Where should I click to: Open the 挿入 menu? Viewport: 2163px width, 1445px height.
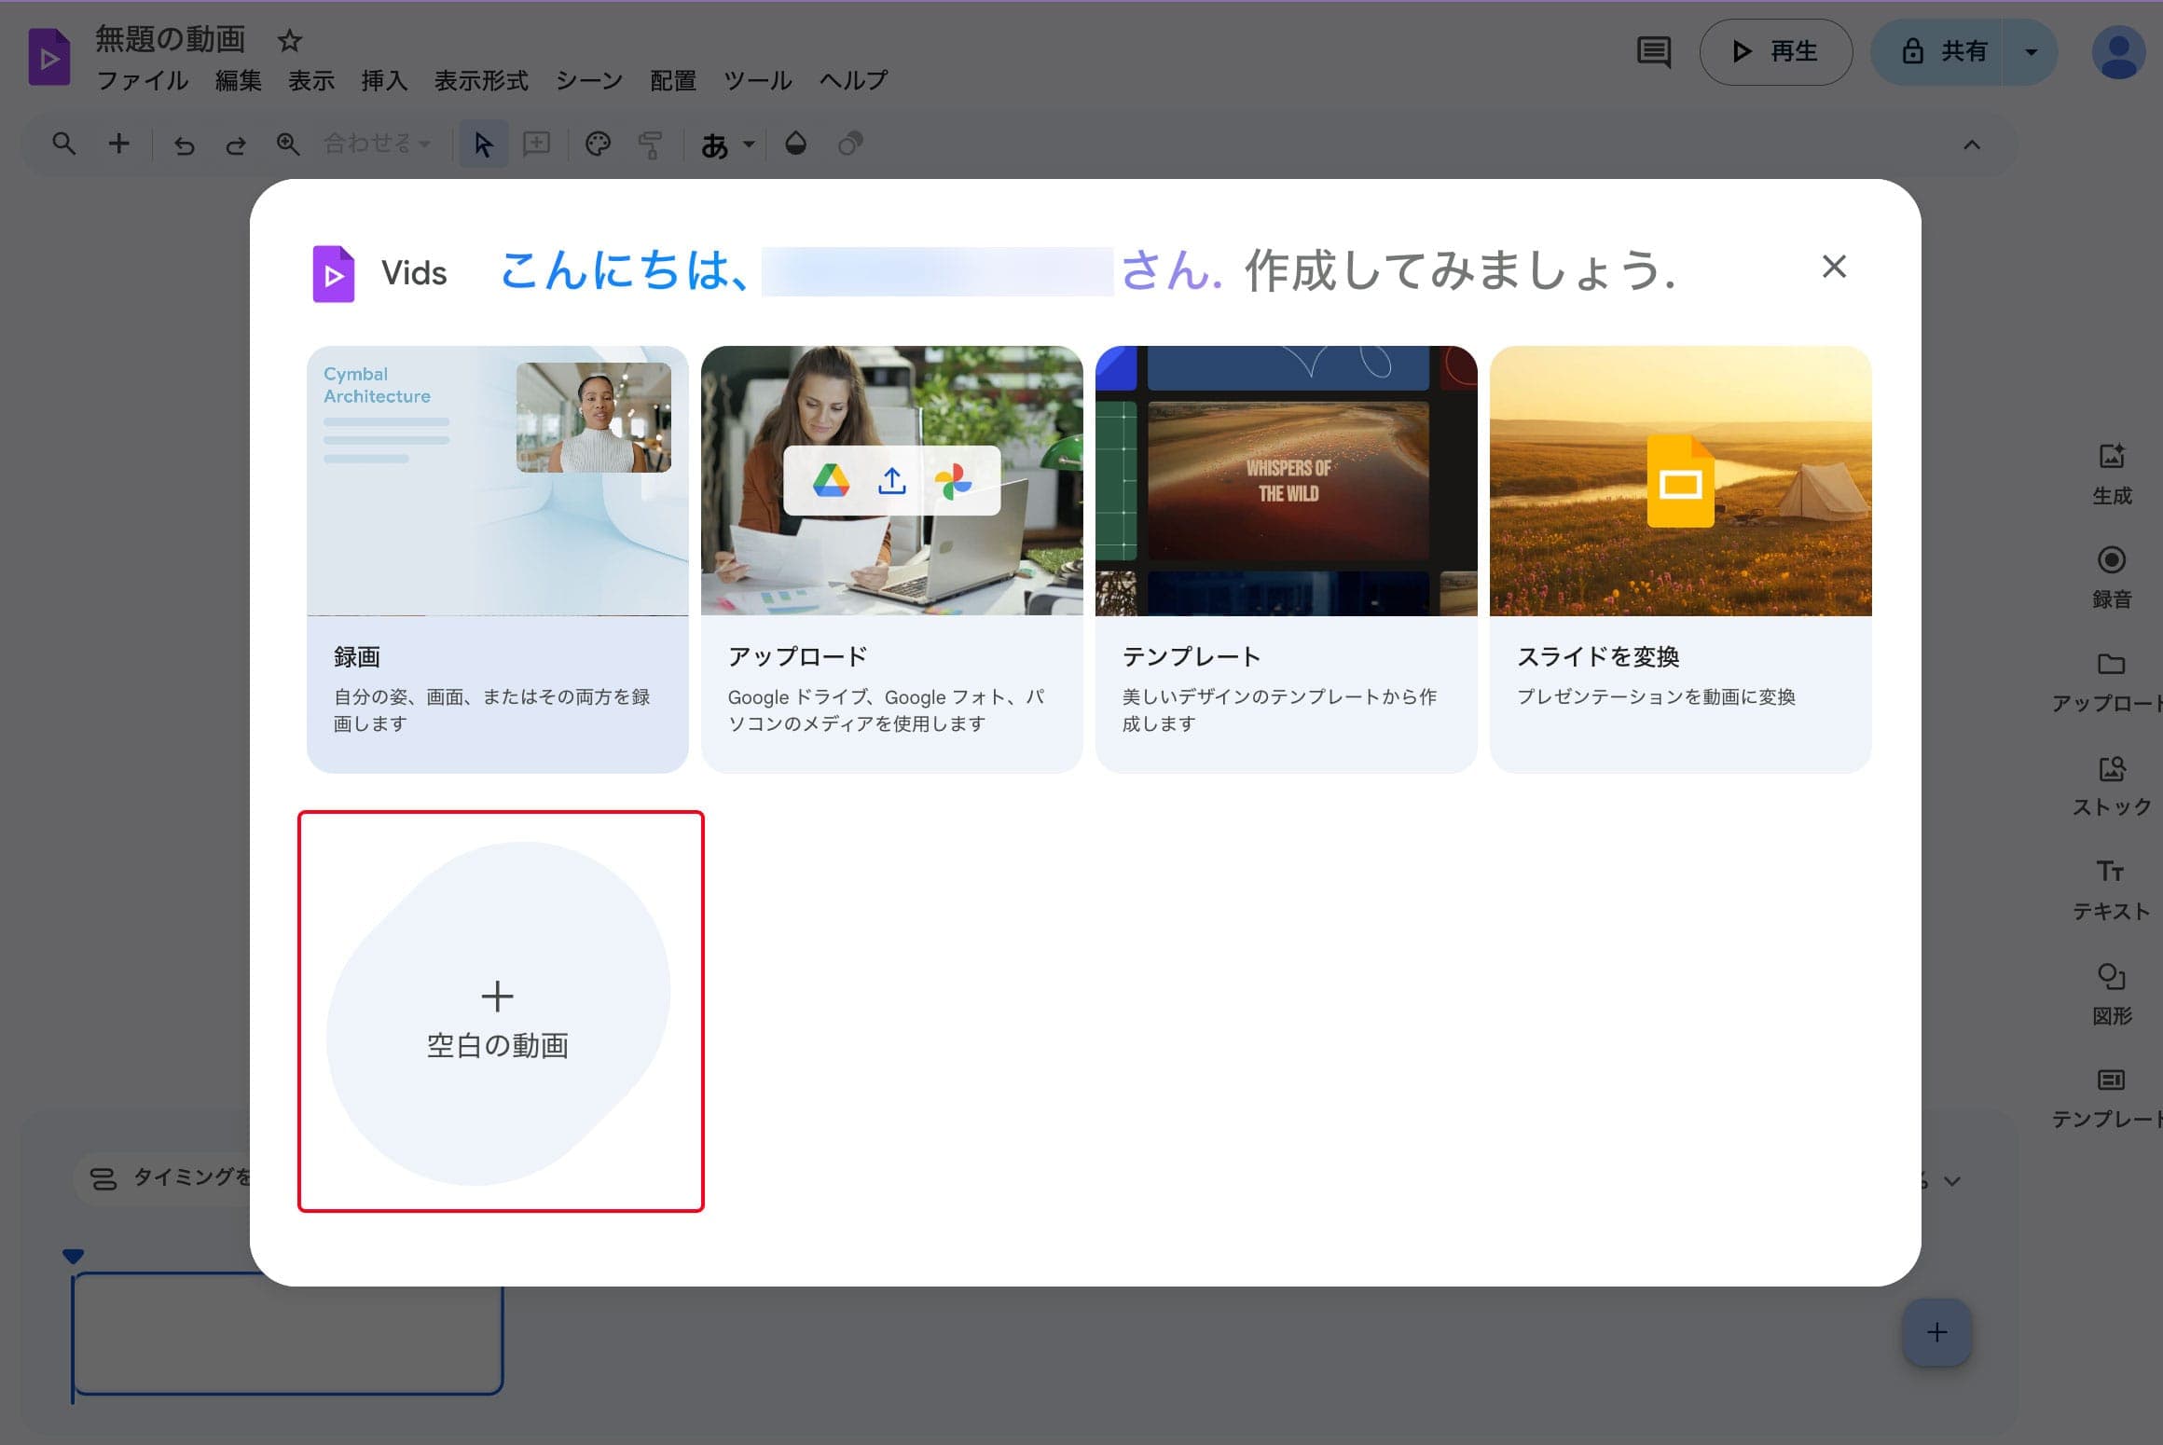(x=385, y=81)
